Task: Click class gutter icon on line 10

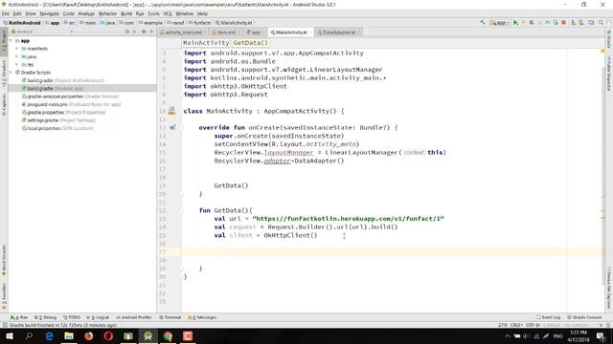Action: tap(172, 111)
